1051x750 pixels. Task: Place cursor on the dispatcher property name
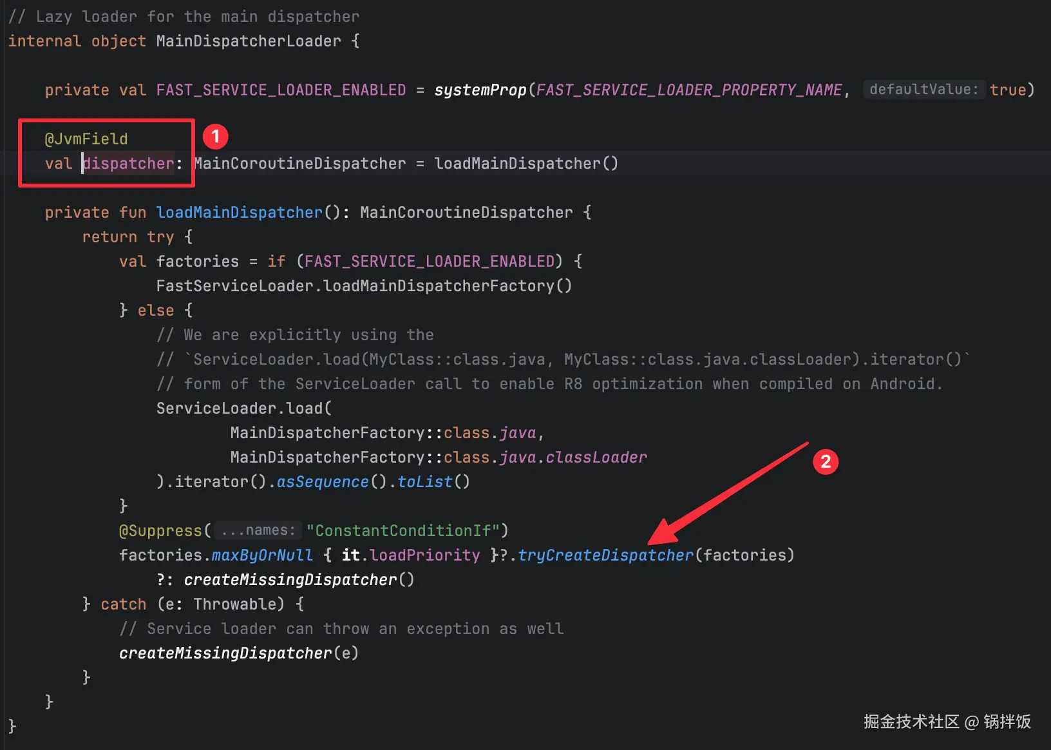point(129,164)
